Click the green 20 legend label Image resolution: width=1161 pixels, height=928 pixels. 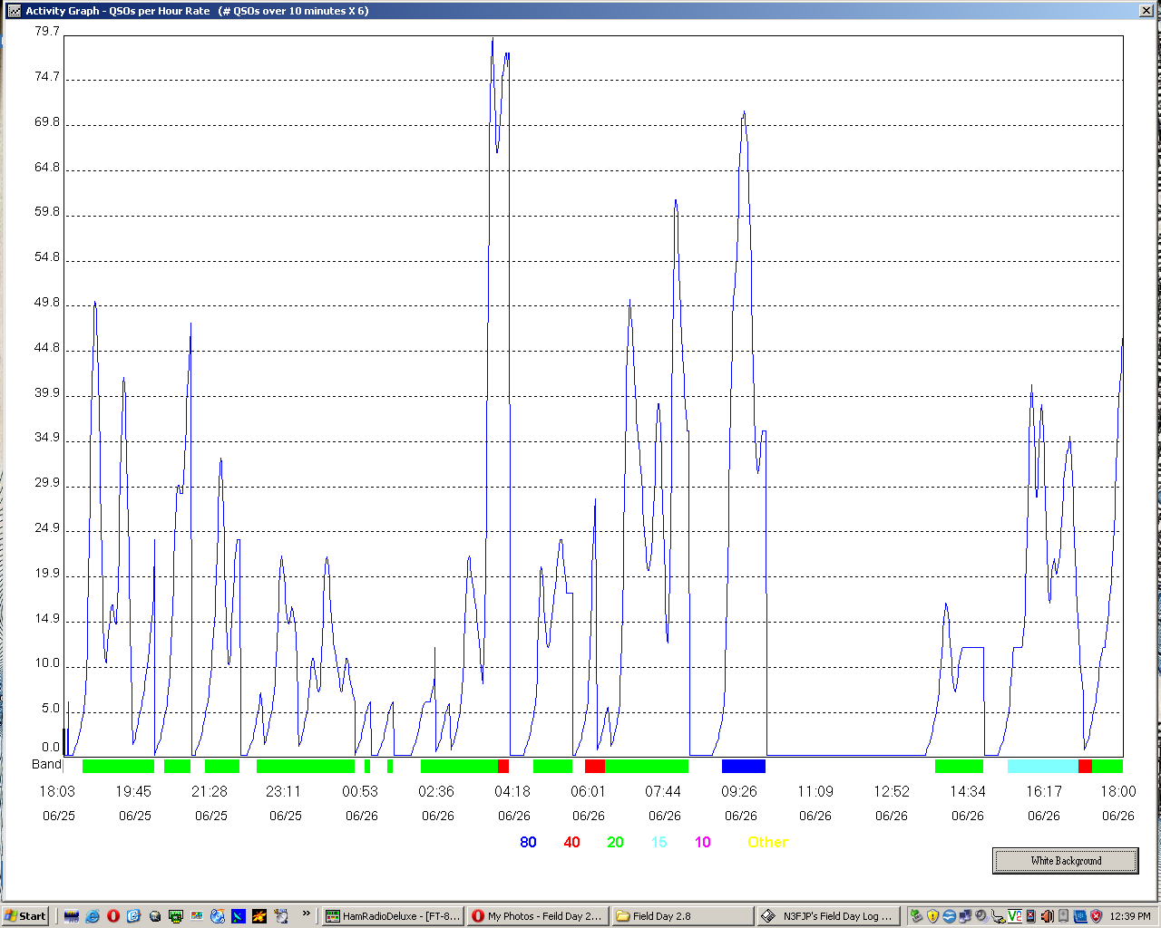[615, 842]
